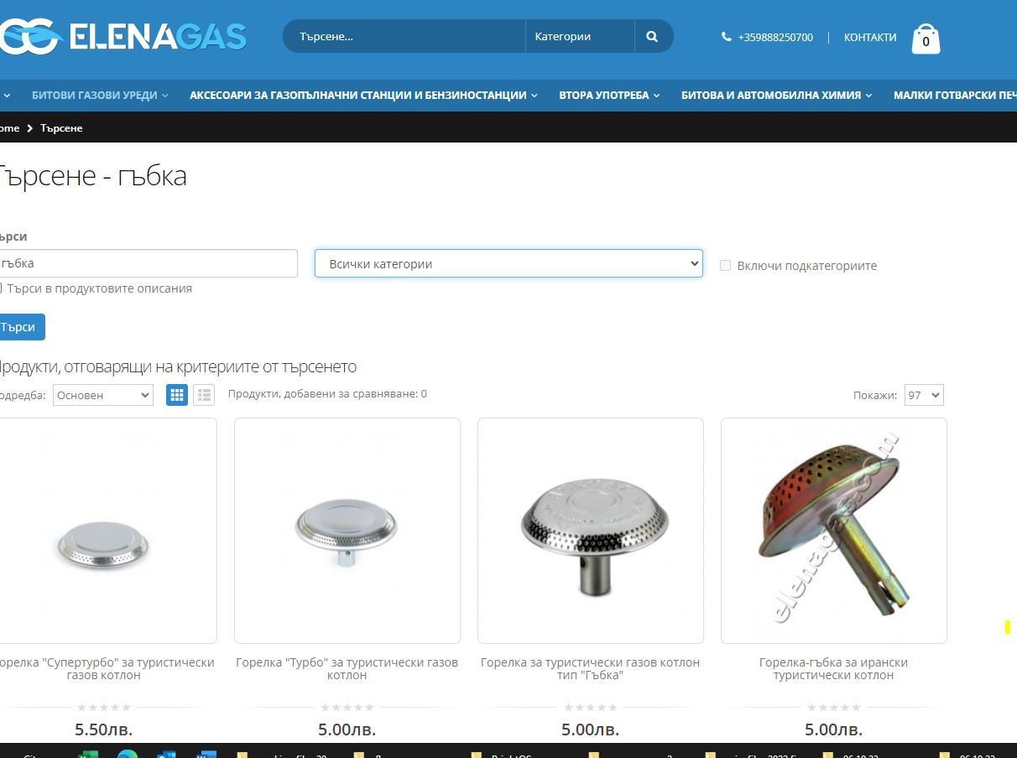Click the star rating under тип "Гъбка" burner
The height and width of the screenshot is (758, 1017).
tap(591, 708)
